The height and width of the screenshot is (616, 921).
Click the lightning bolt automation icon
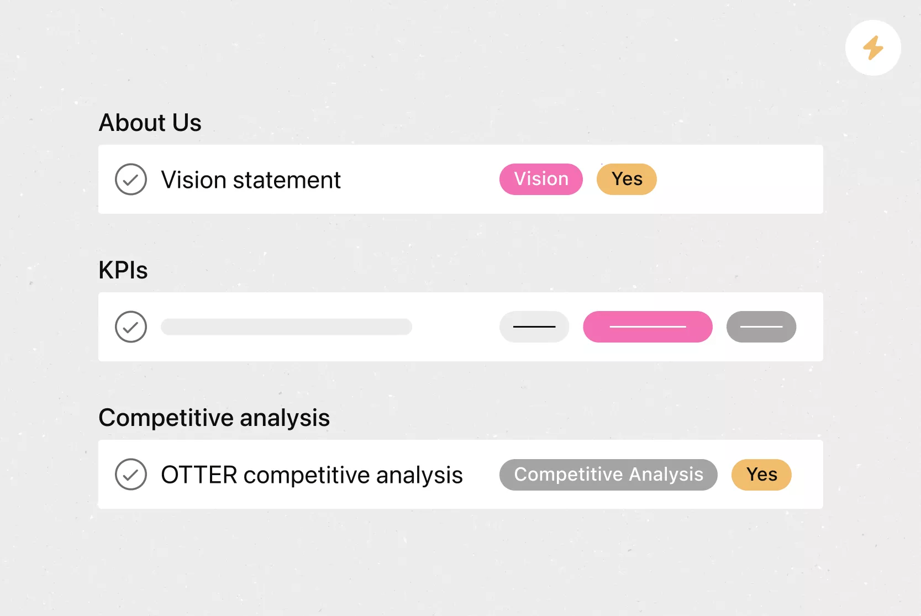click(x=873, y=48)
